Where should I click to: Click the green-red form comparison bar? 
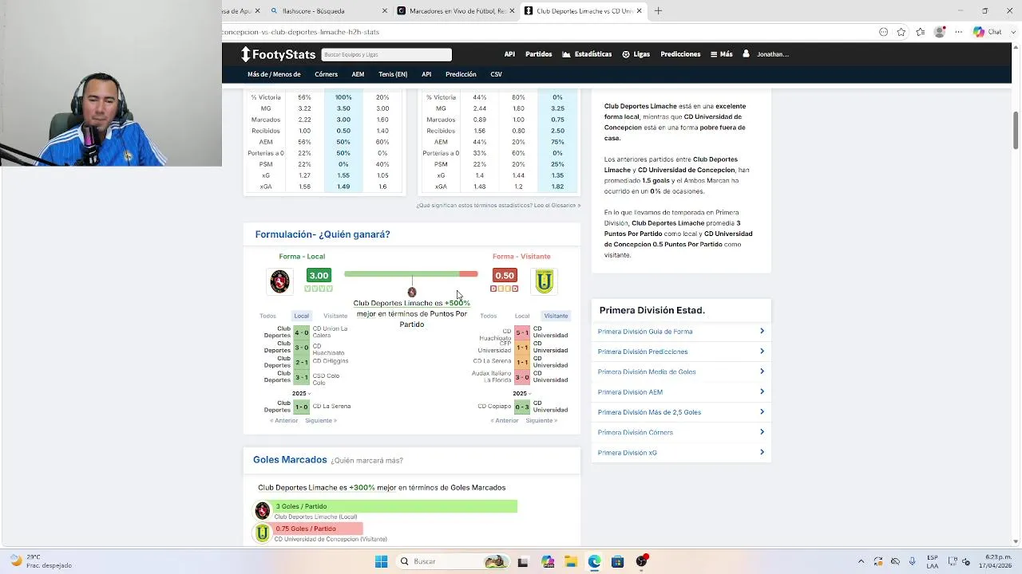[411, 274]
